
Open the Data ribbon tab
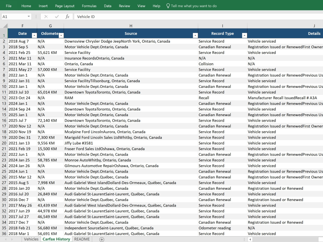pyautogui.click(x=108, y=6)
